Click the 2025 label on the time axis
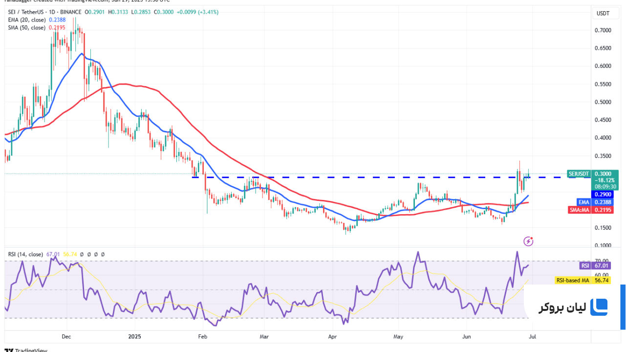Viewport: 626px width, 352px height. pyautogui.click(x=133, y=336)
